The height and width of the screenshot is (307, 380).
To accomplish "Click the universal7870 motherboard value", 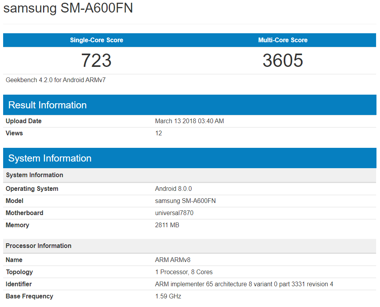I will click(174, 213).
